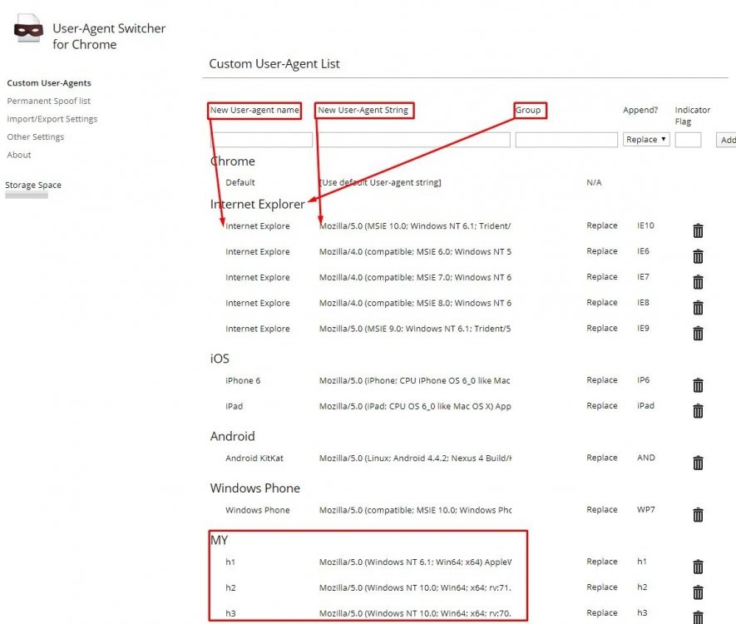Click the Add button
The height and width of the screenshot is (624, 736).
click(726, 140)
